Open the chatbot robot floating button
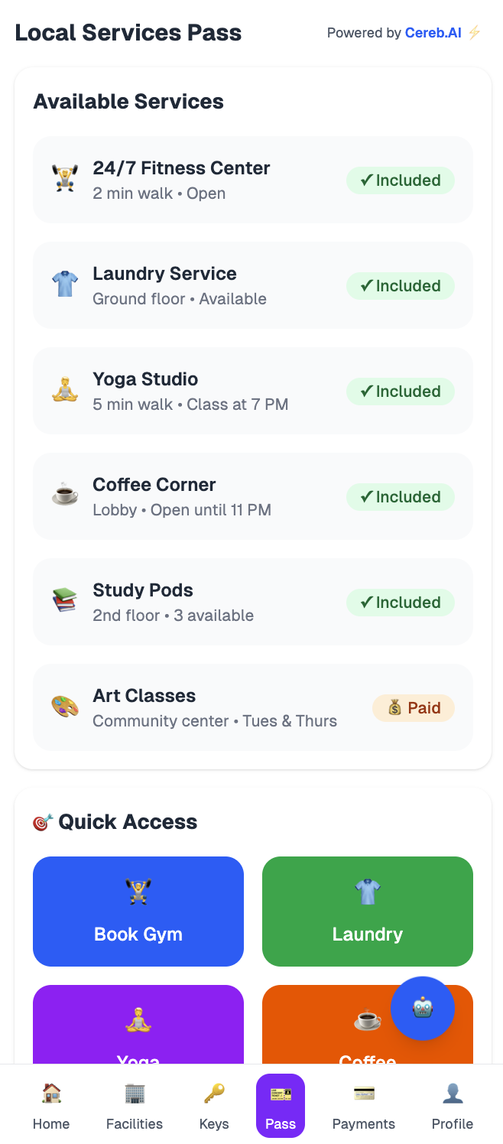 pyautogui.click(x=423, y=1009)
